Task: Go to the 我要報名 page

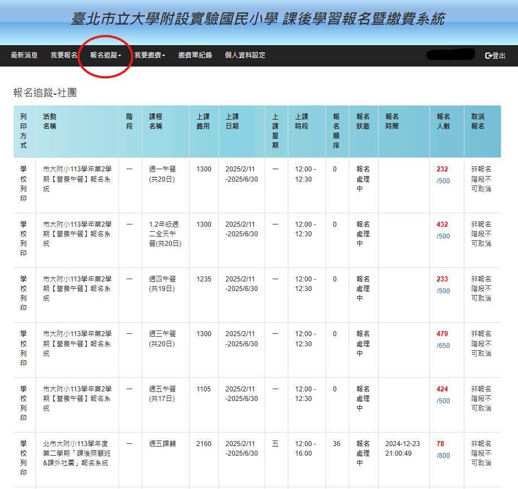Action: tap(64, 55)
